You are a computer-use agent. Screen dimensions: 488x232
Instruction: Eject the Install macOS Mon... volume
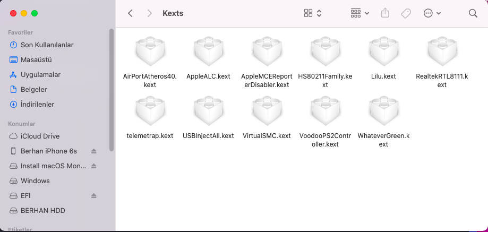coord(94,166)
